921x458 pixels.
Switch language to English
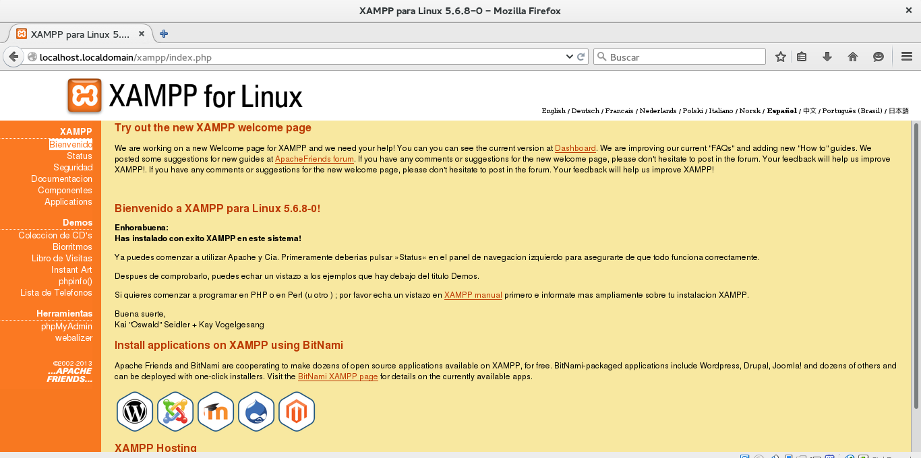[554, 111]
